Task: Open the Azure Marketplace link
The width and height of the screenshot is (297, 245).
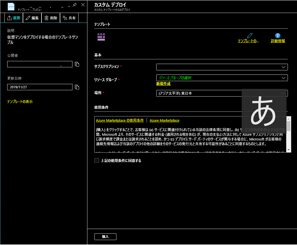Action: (165, 120)
